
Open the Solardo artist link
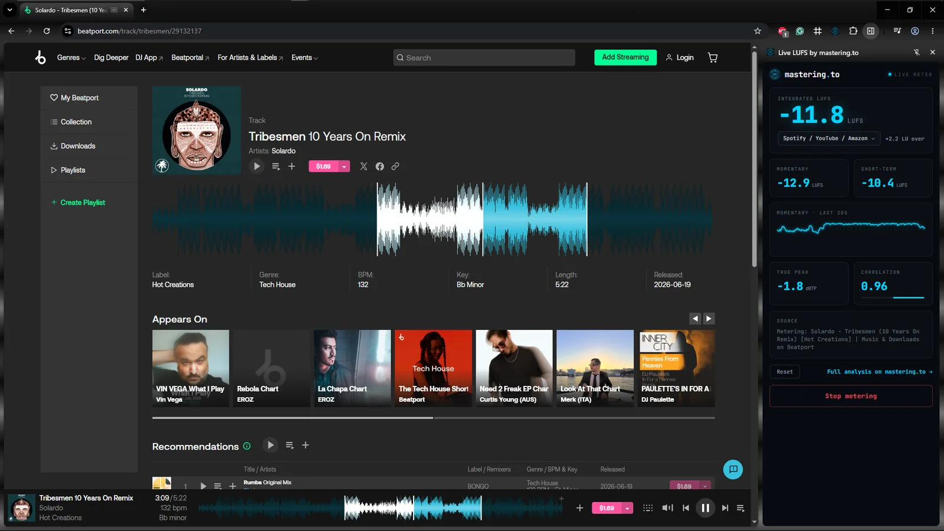(283, 151)
